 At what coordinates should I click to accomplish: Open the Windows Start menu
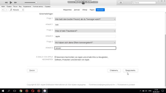(x=3, y=91)
